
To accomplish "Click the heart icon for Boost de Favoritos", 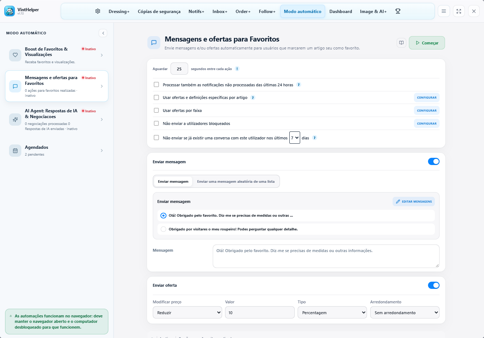I will [15, 55].
